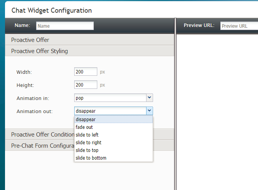Close the Animation out dropdown via its arrow
Screen dimensions: 258x190
coord(150,111)
